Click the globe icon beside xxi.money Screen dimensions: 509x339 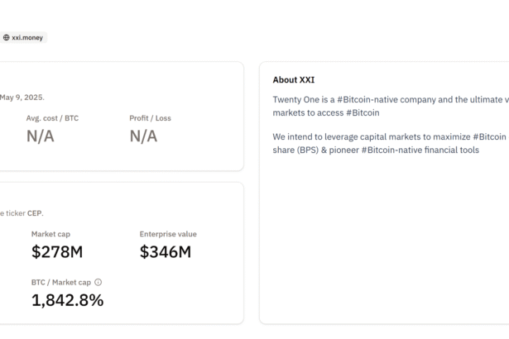click(x=7, y=37)
